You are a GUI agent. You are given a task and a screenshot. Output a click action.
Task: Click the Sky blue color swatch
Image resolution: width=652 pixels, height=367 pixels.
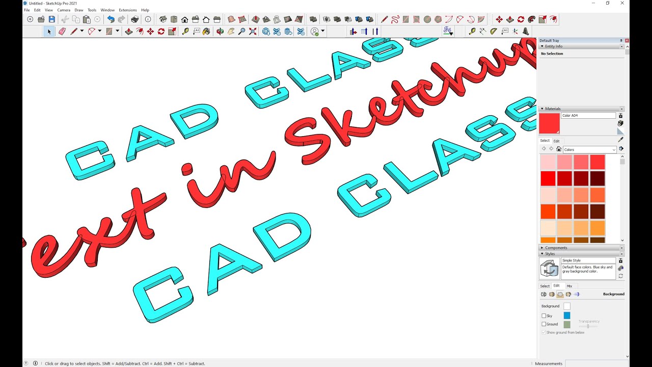567,316
